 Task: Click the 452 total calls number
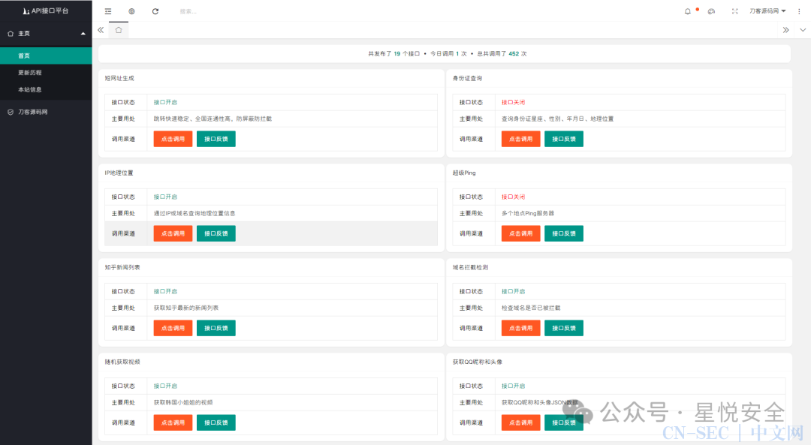(x=514, y=54)
